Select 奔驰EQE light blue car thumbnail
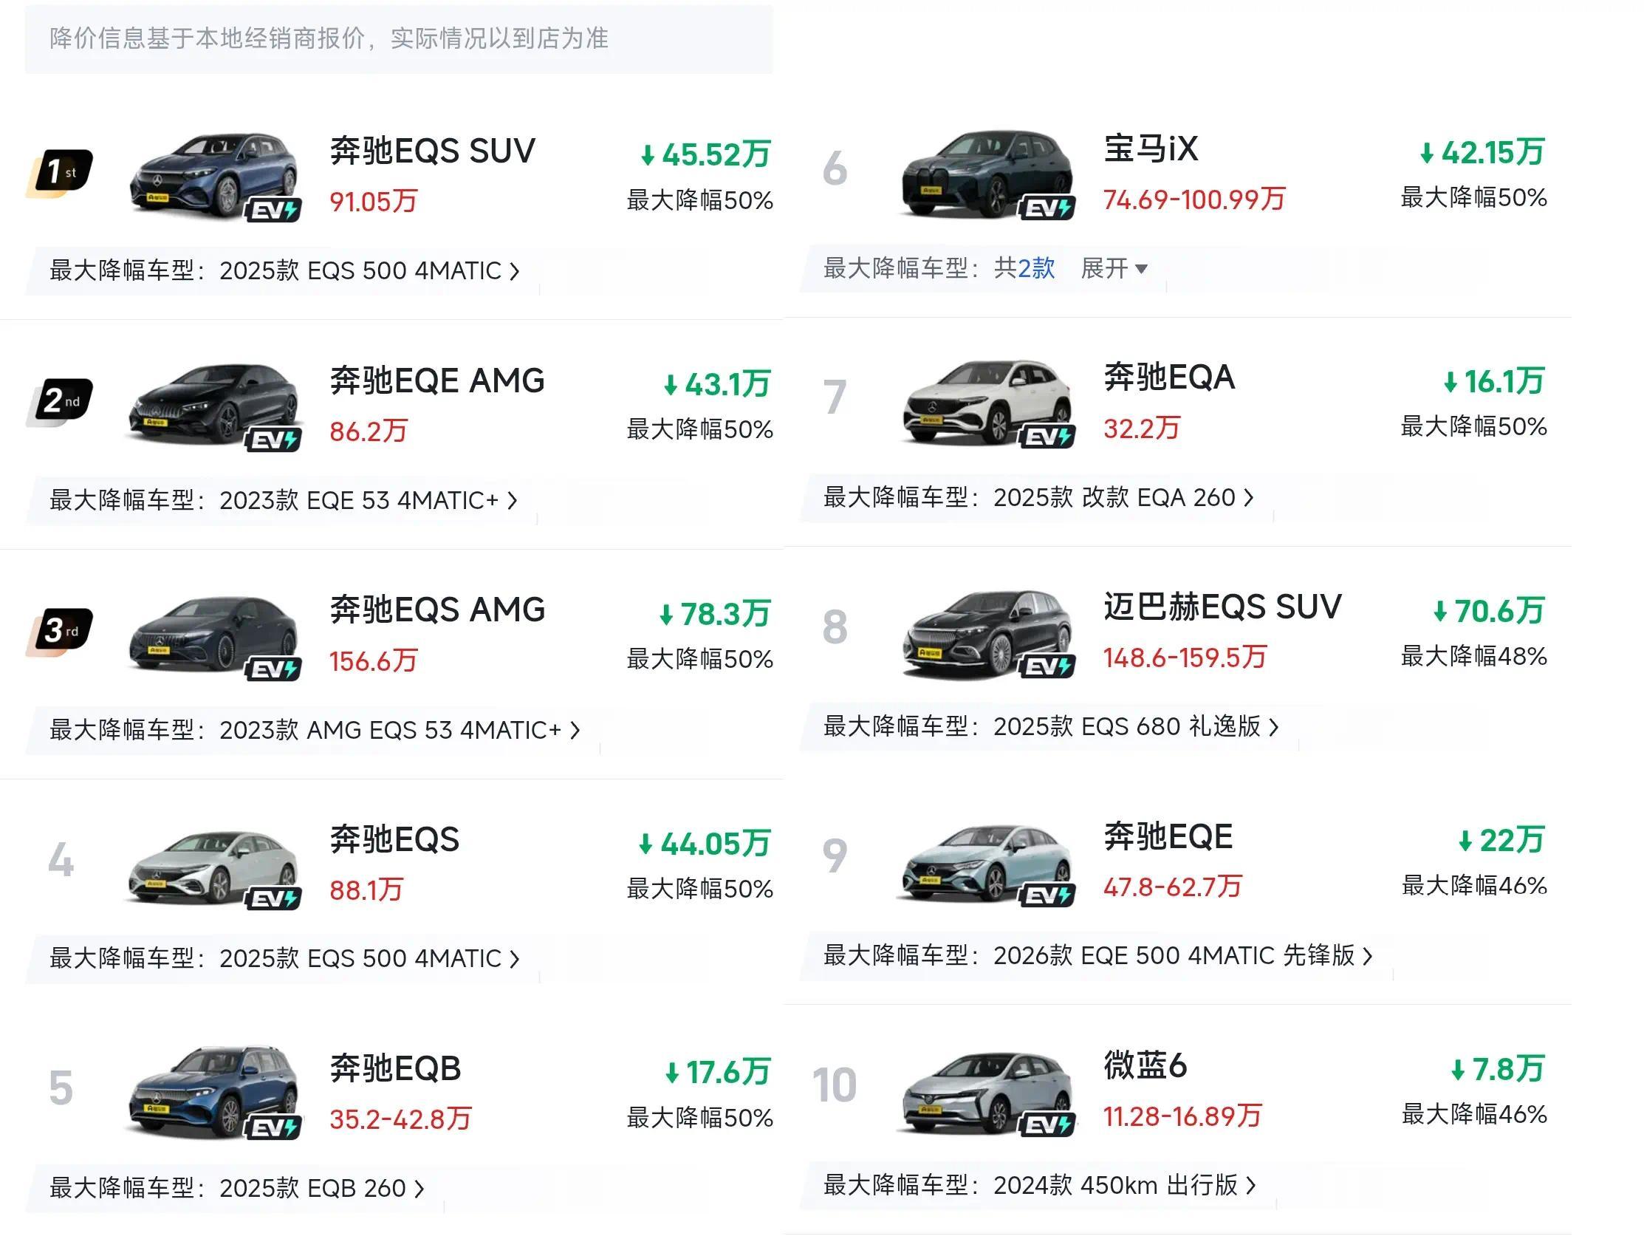This screenshot has width=1644, height=1236. pos(987,863)
